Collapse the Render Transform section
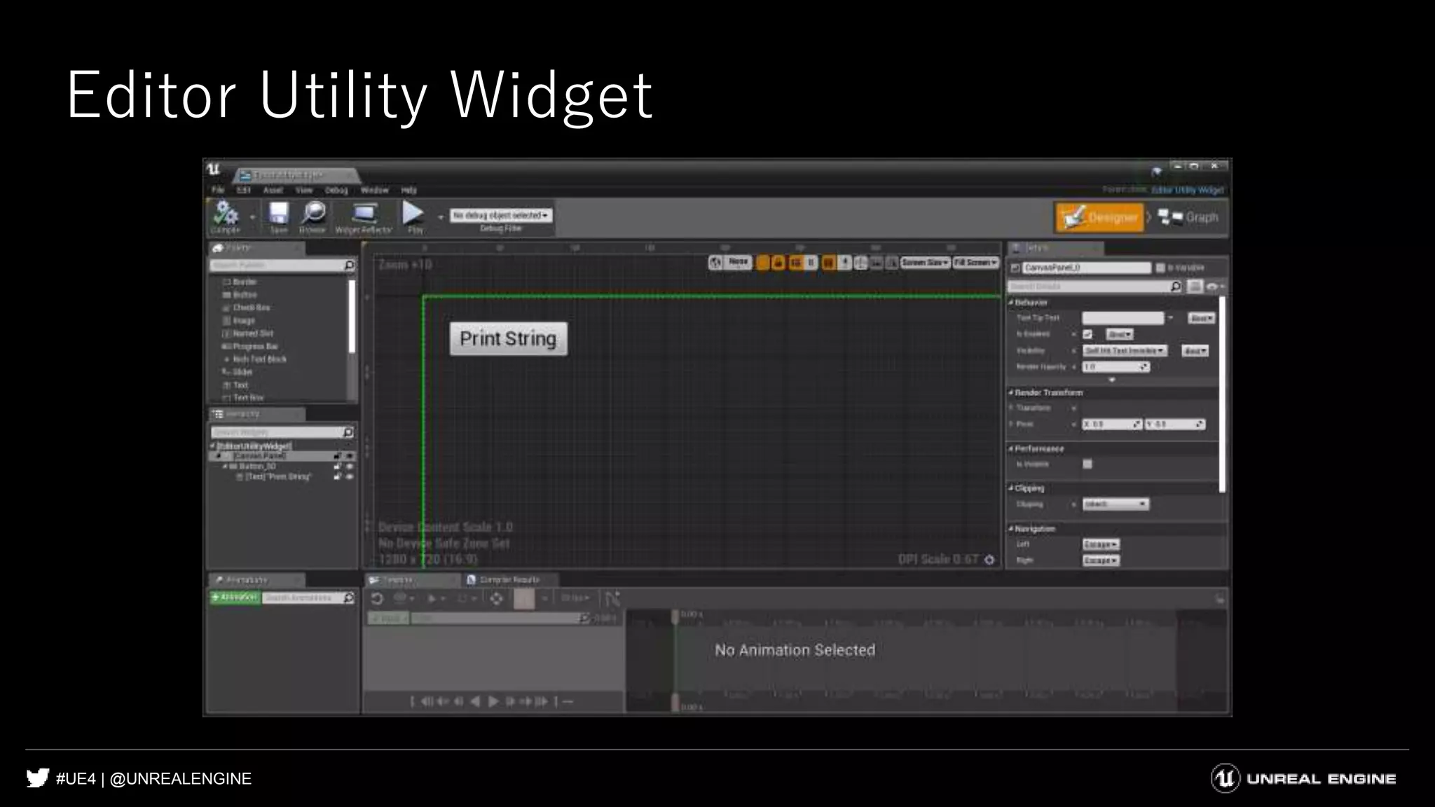The width and height of the screenshot is (1435, 807). click(1011, 392)
